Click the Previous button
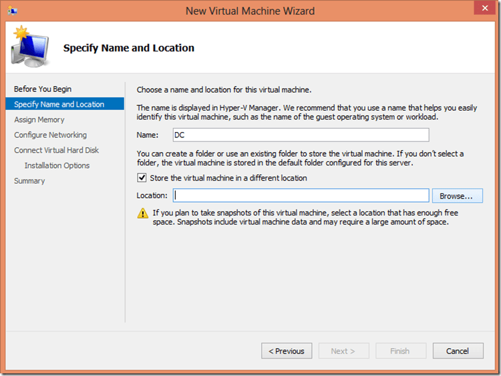 click(287, 351)
